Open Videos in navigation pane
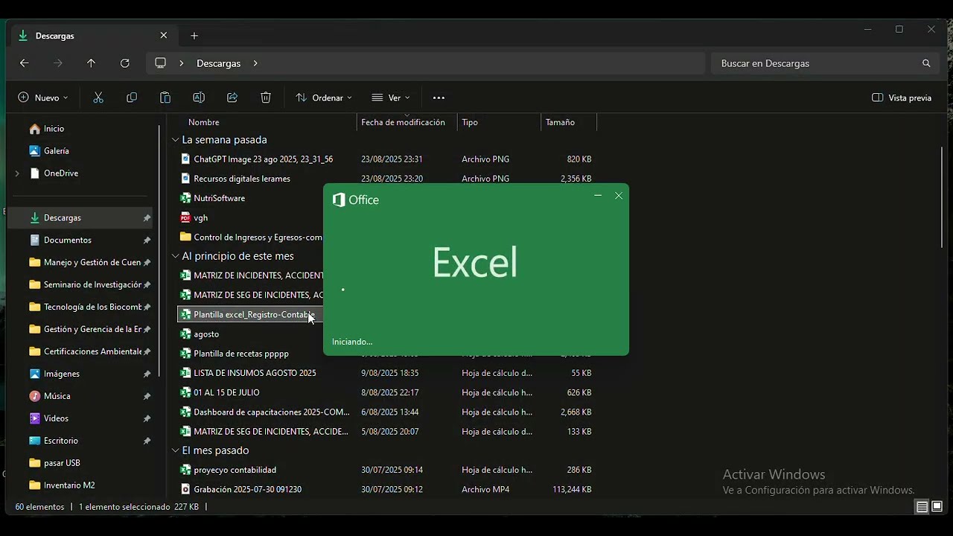The image size is (953, 536). pyautogui.click(x=56, y=419)
